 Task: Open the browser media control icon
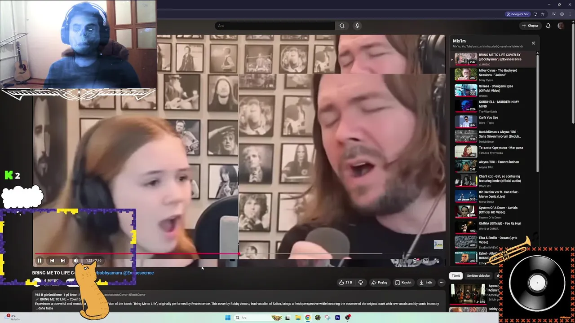(555, 14)
